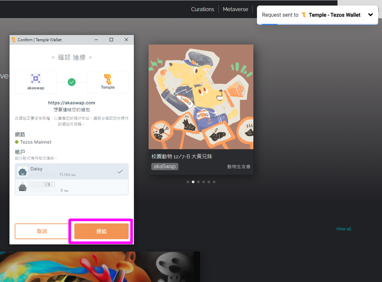Screen dimensions: 382x282
Task: Expand the Request sent to Temple notification
Action: pos(370,15)
